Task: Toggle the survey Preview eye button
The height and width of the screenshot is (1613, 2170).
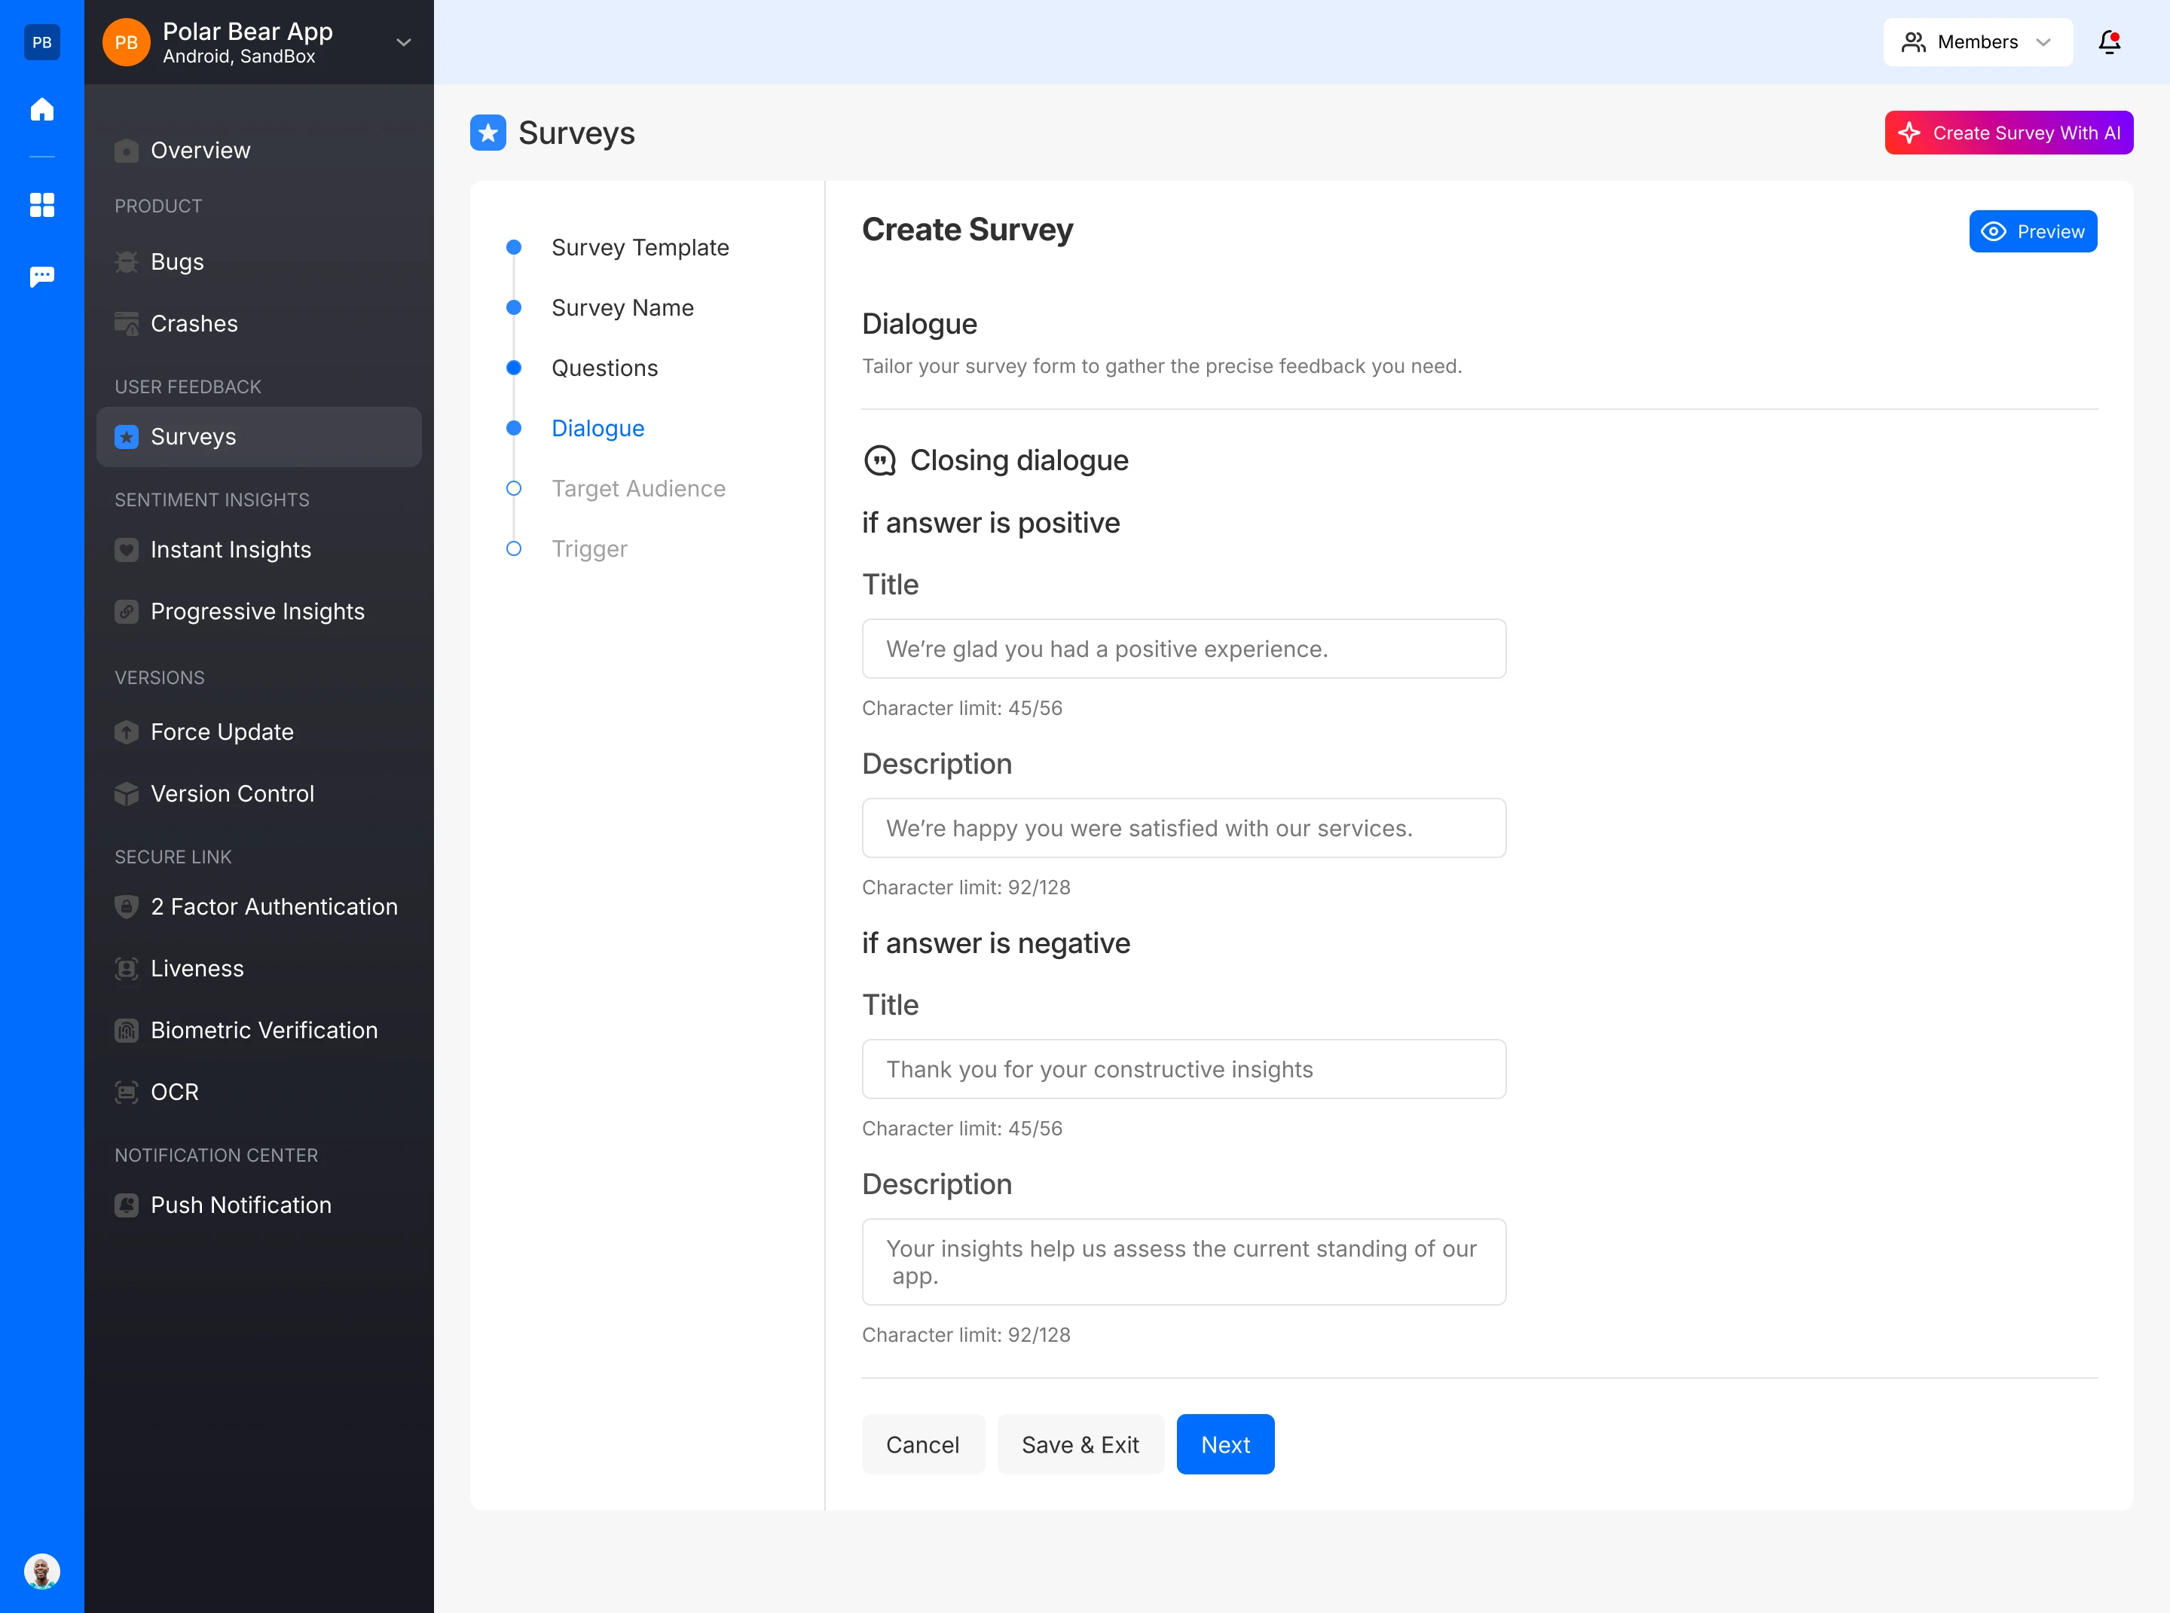Action: (x=2032, y=231)
